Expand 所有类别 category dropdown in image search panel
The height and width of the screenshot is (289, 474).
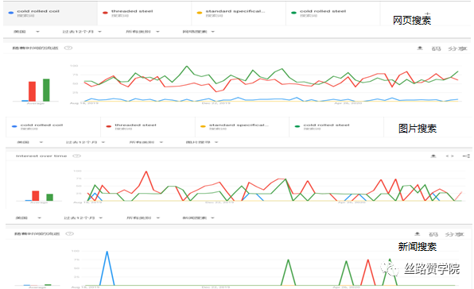(x=146, y=142)
